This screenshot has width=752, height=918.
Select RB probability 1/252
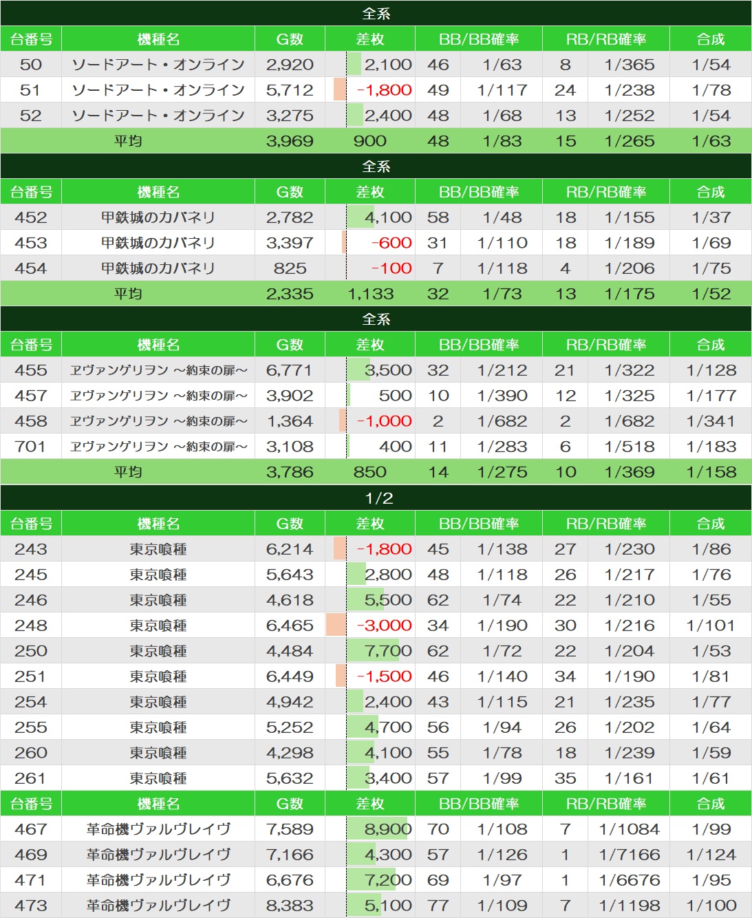coord(629,116)
